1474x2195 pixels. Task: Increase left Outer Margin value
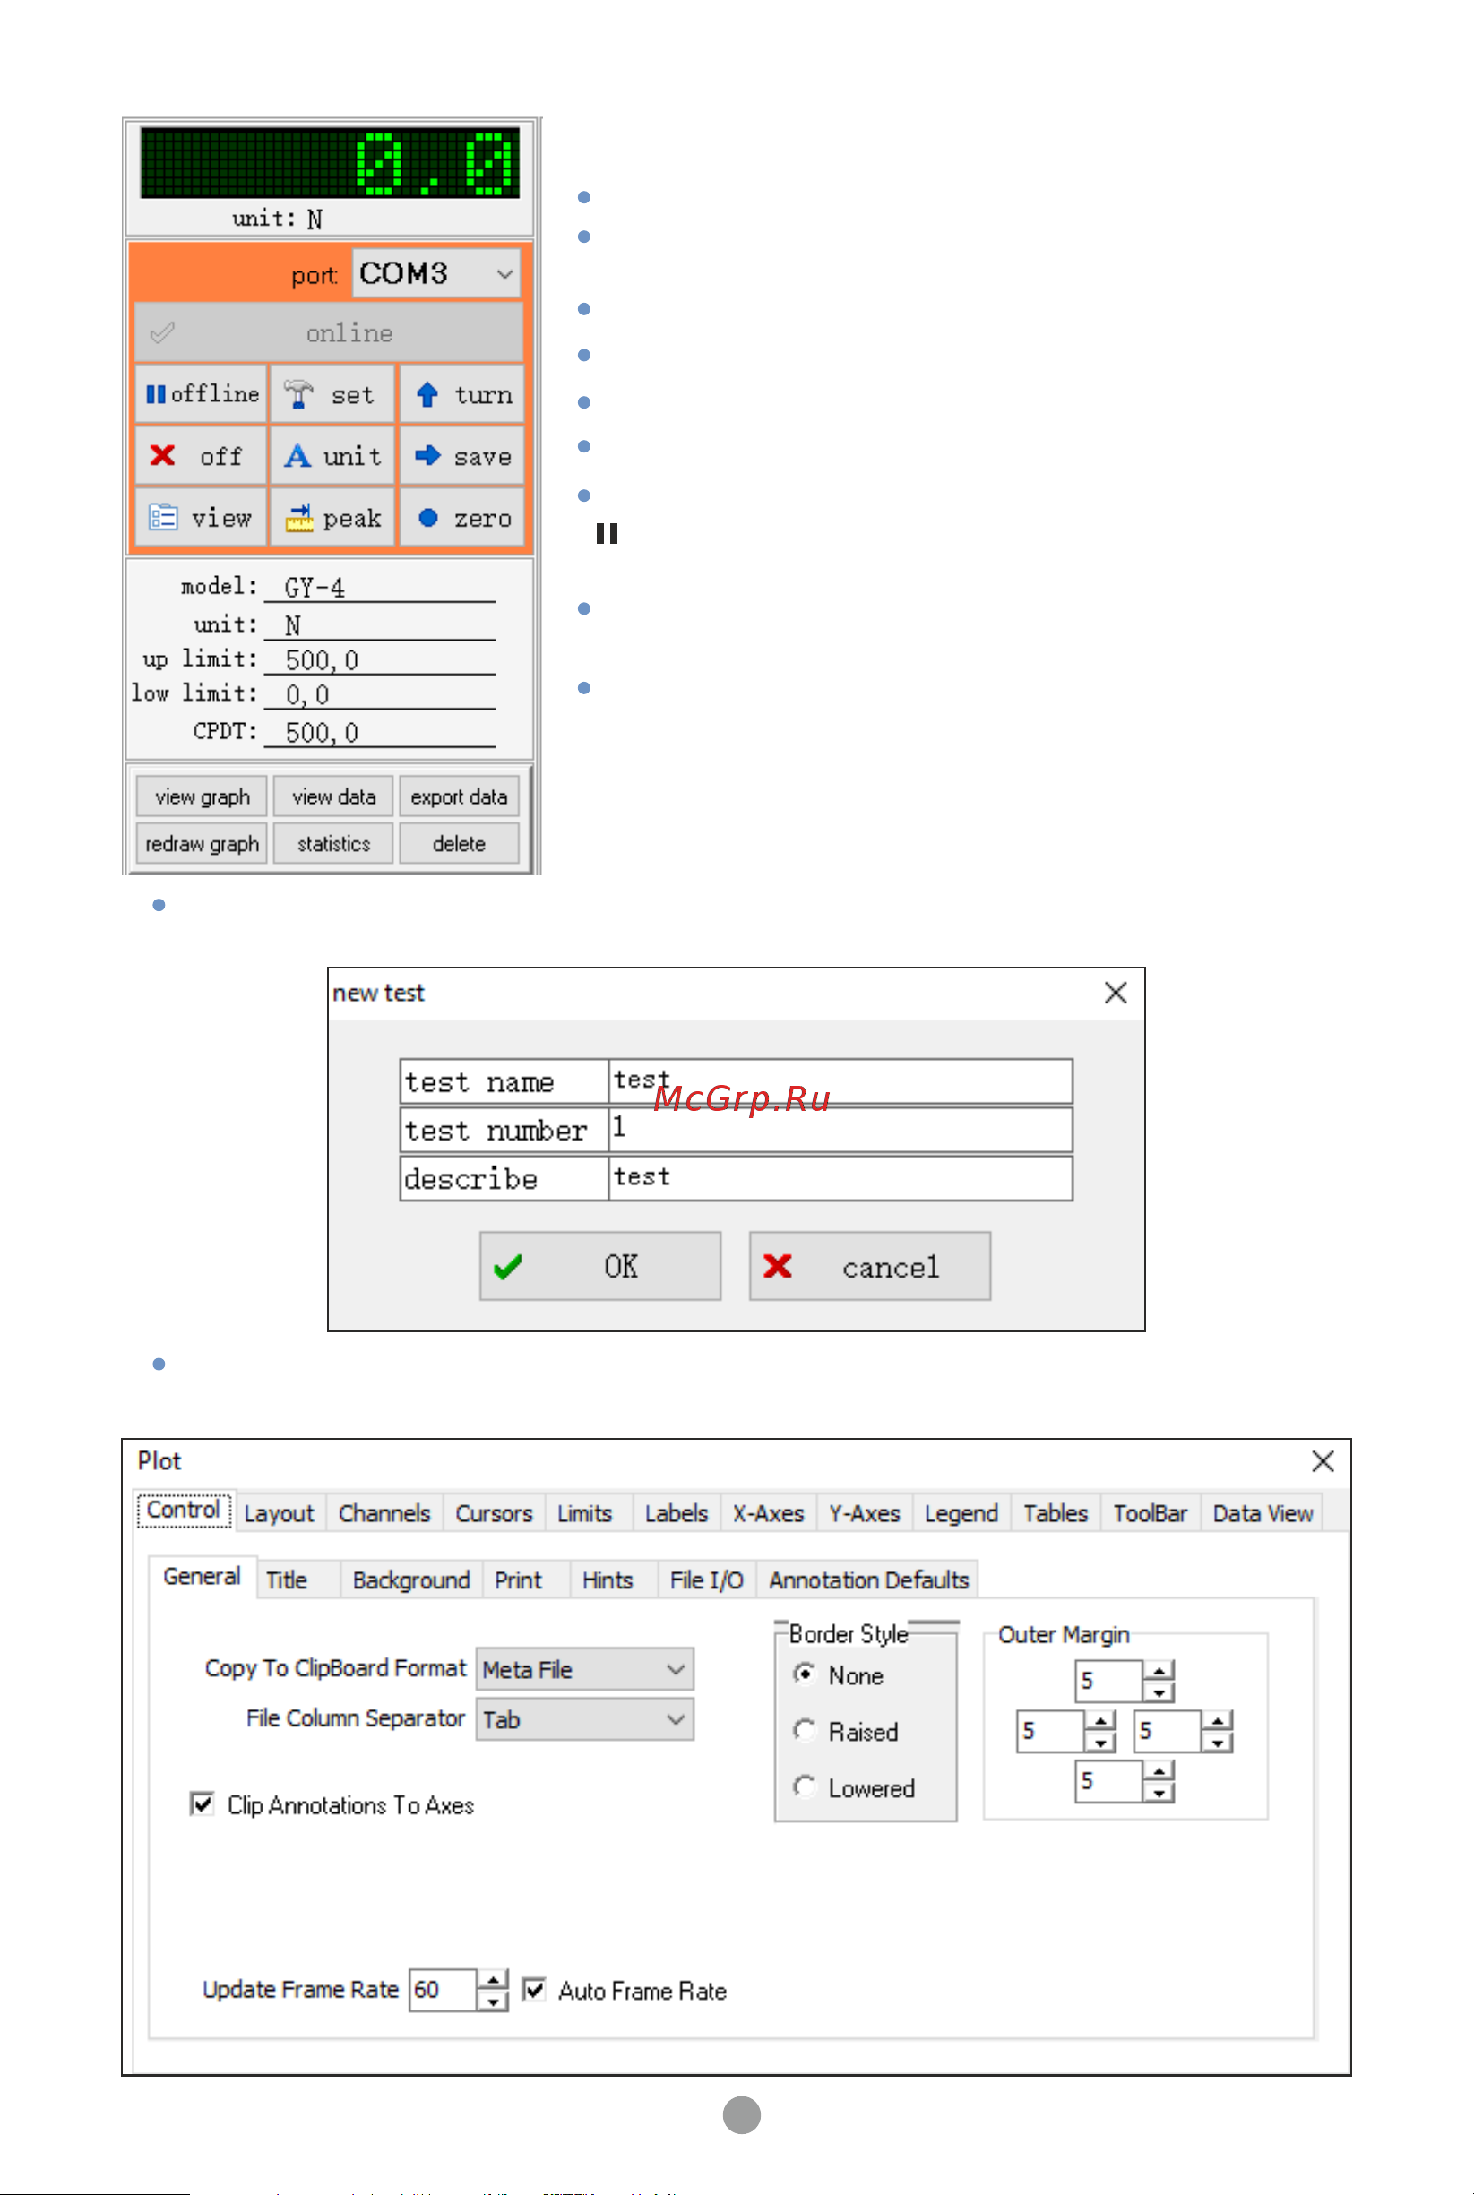click(1101, 1720)
